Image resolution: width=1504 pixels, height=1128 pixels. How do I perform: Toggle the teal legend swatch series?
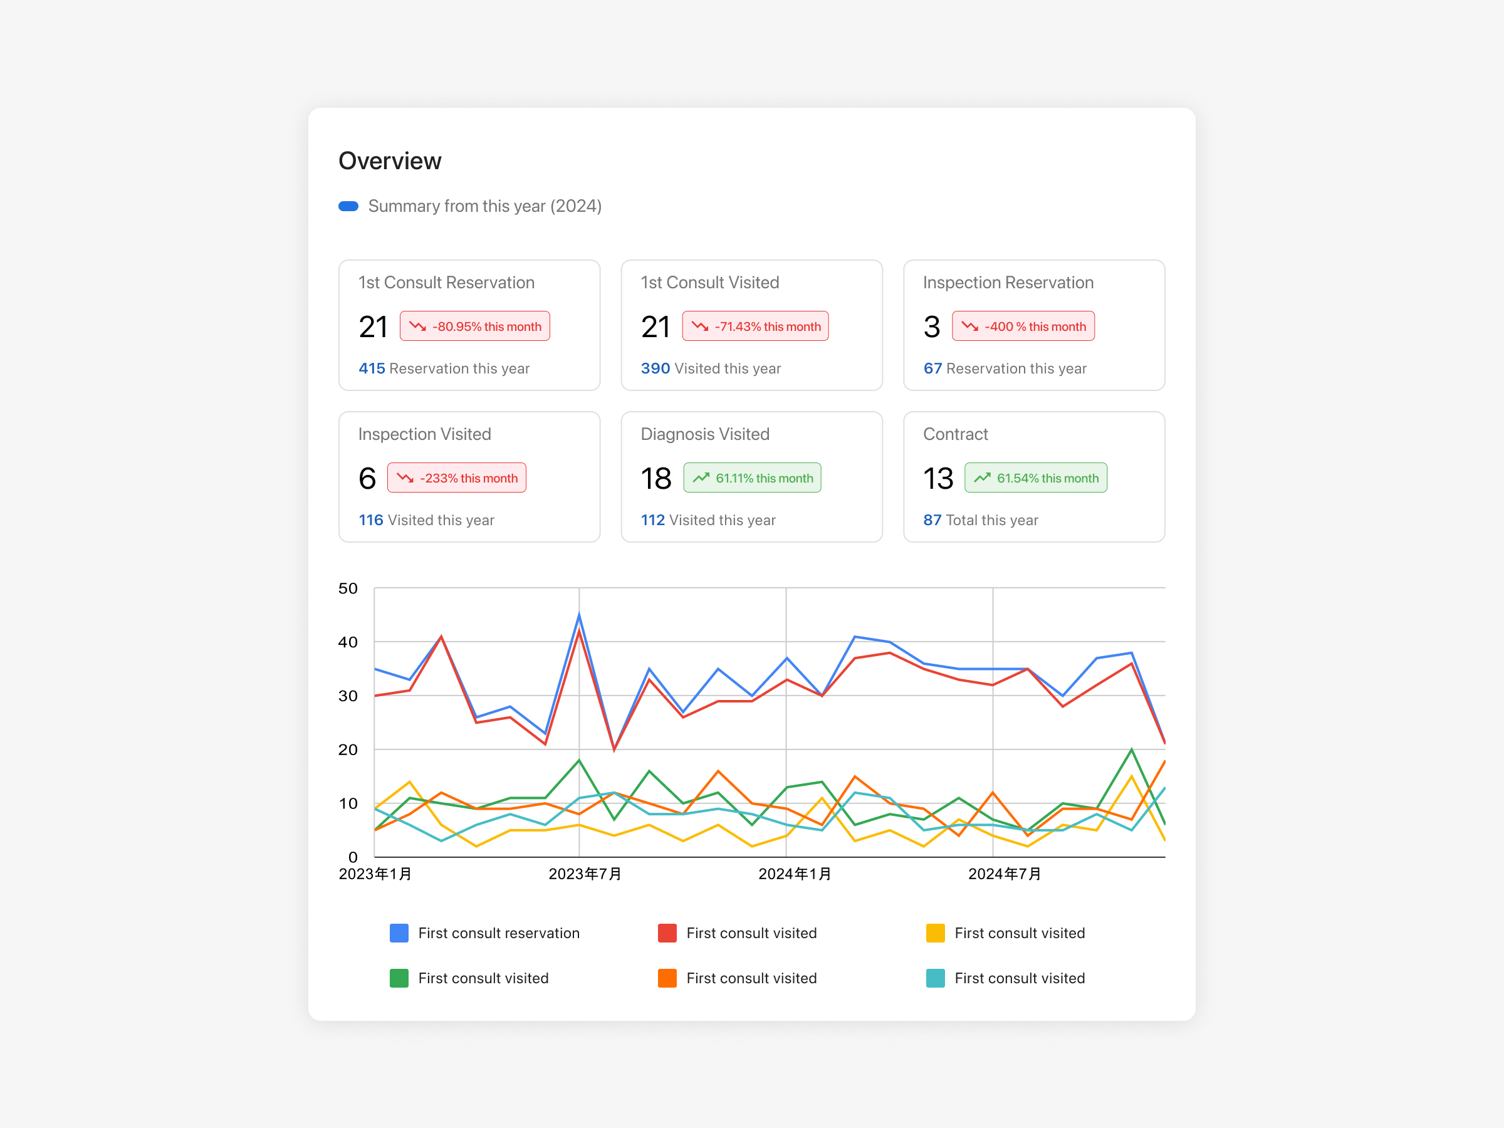click(x=935, y=978)
